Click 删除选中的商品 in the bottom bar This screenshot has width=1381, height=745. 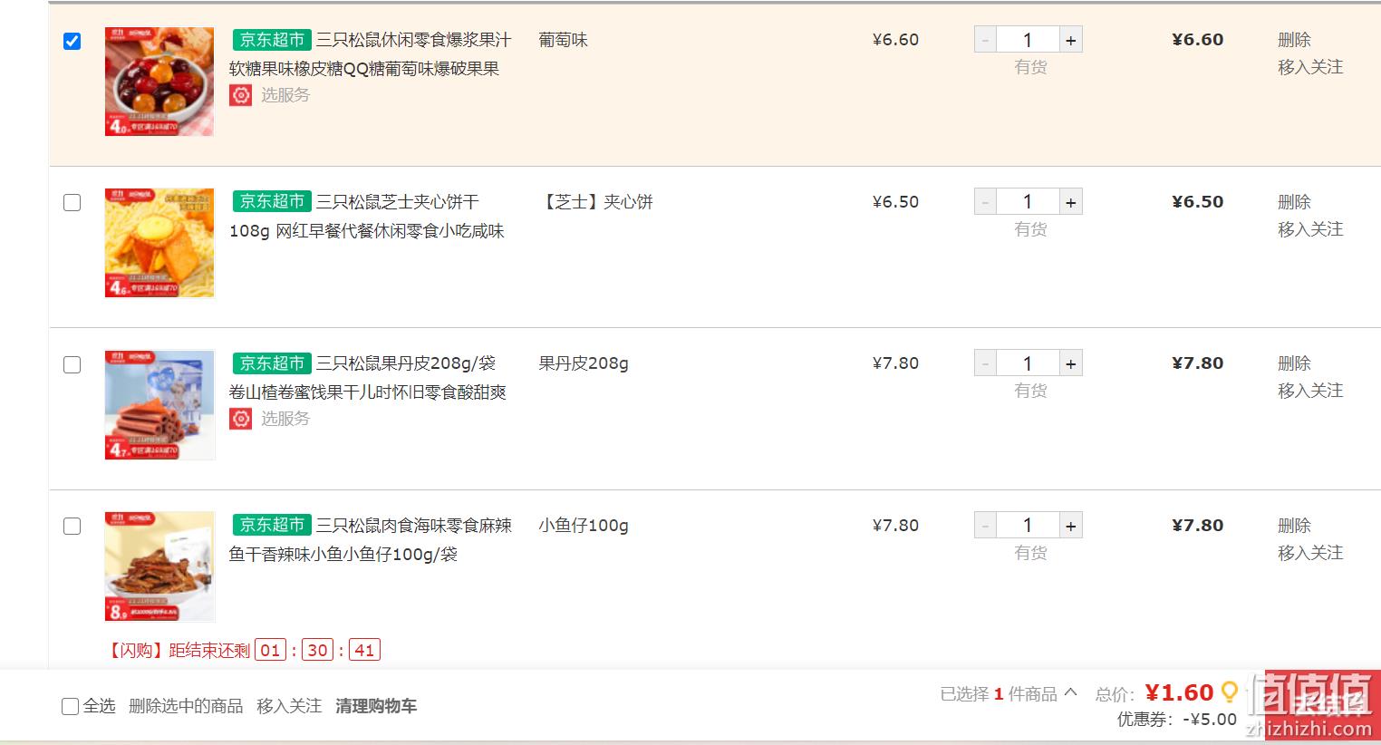(186, 706)
